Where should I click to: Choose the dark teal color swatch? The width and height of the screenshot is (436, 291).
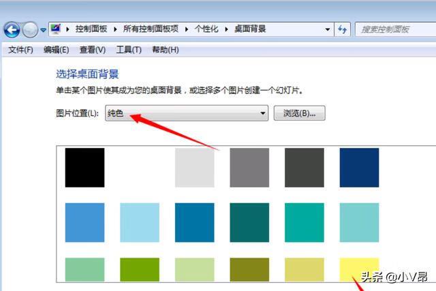click(x=249, y=222)
